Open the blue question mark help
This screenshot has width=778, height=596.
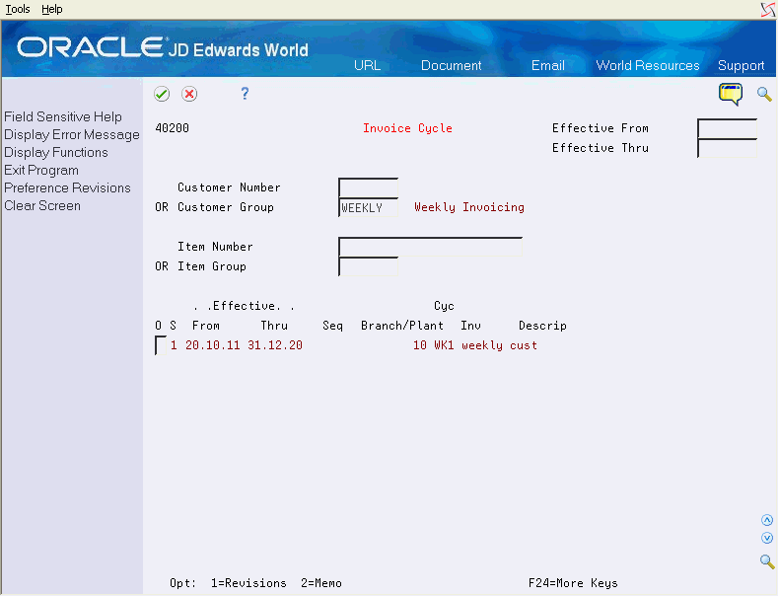pos(245,94)
